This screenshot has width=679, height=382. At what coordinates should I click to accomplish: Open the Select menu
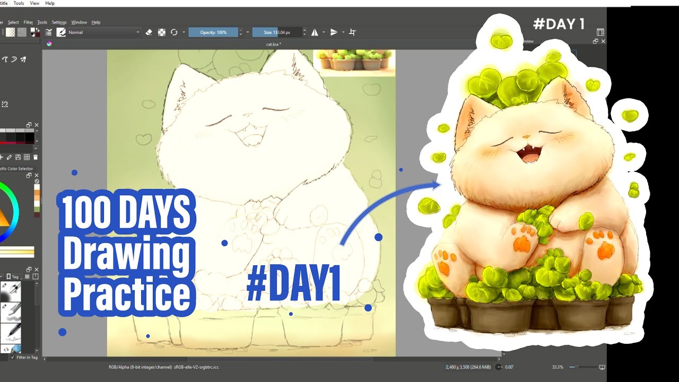click(x=13, y=22)
